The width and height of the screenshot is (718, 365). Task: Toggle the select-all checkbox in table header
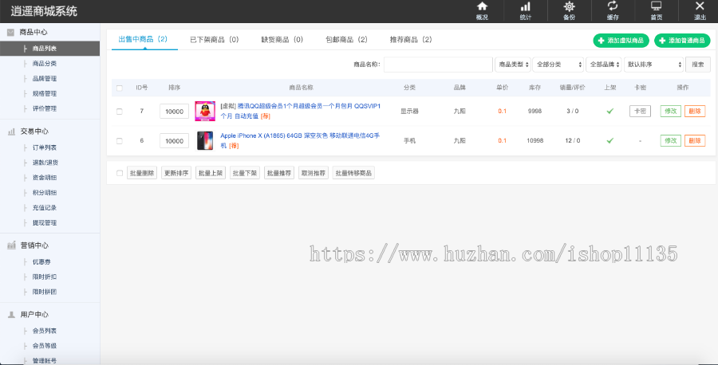(x=120, y=88)
